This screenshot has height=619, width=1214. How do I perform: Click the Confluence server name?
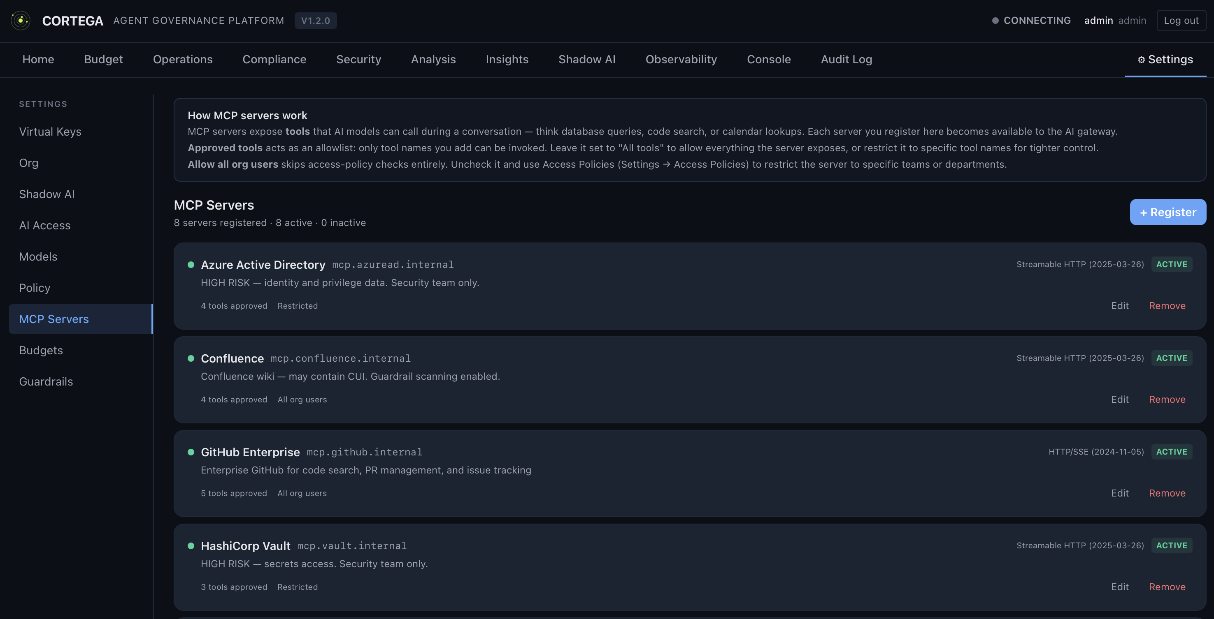(233, 358)
